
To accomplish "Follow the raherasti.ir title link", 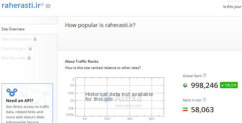I will pos(21,5).
